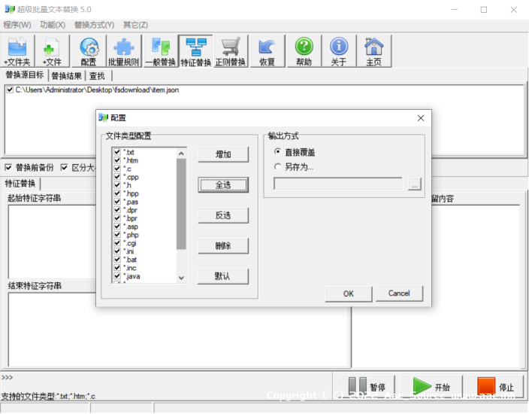Uncheck the *.bat file type
529x414 pixels.
[x=117, y=260]
